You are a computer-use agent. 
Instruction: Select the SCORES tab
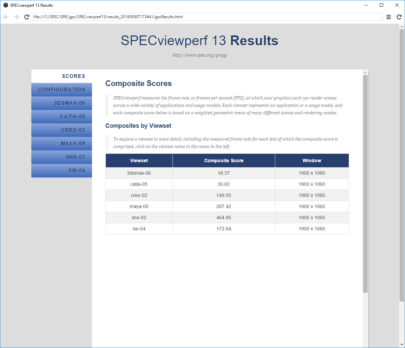tap(62, 76)
